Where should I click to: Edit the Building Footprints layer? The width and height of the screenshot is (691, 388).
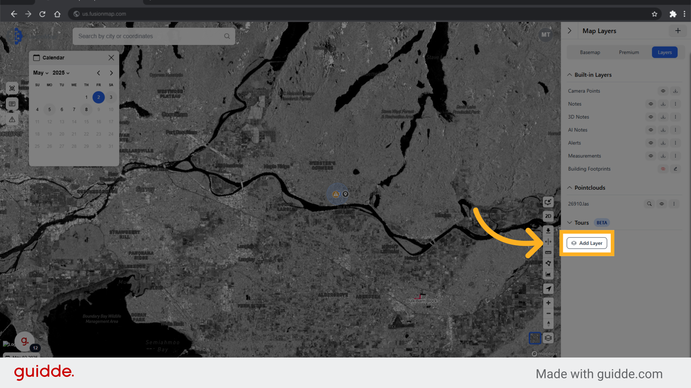[675, 169]
